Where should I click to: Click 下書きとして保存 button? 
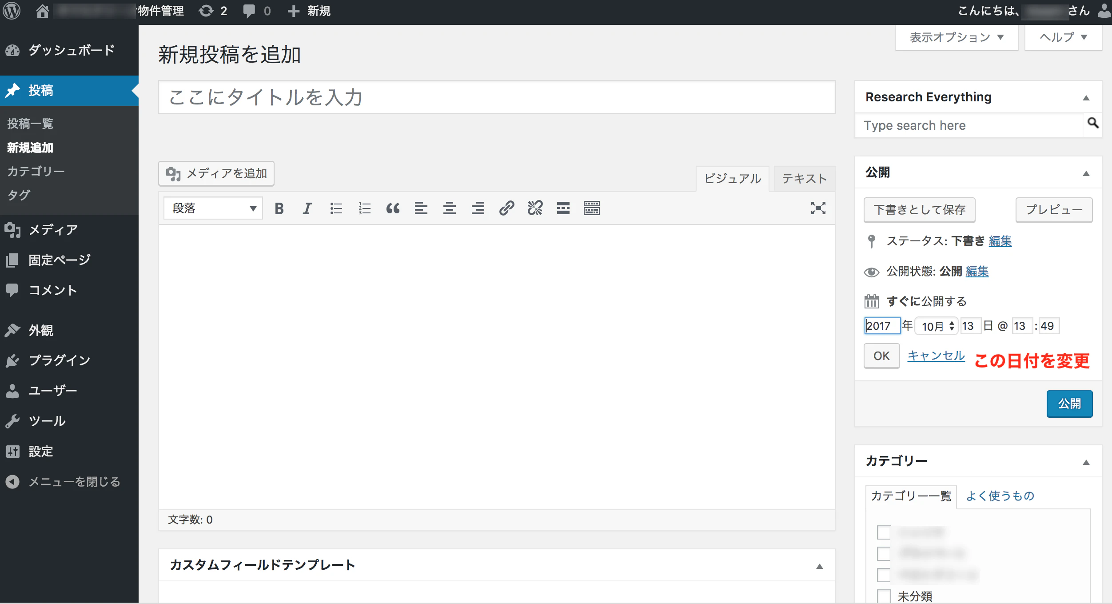pos(919,210)
